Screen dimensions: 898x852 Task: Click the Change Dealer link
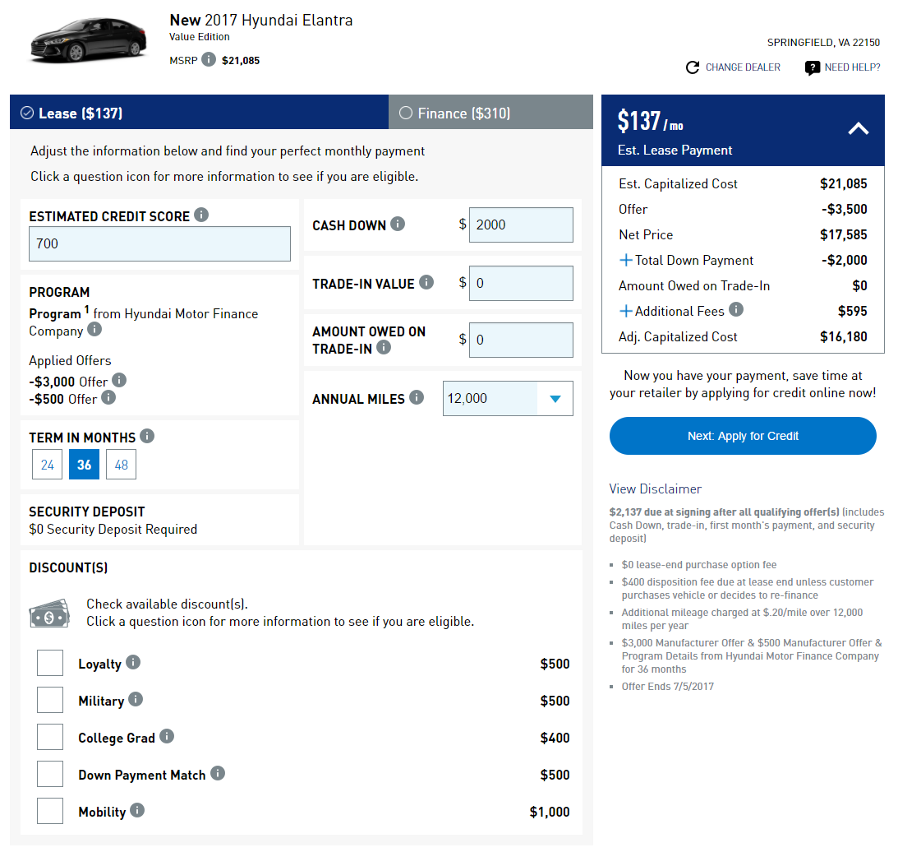click(743, 67)
